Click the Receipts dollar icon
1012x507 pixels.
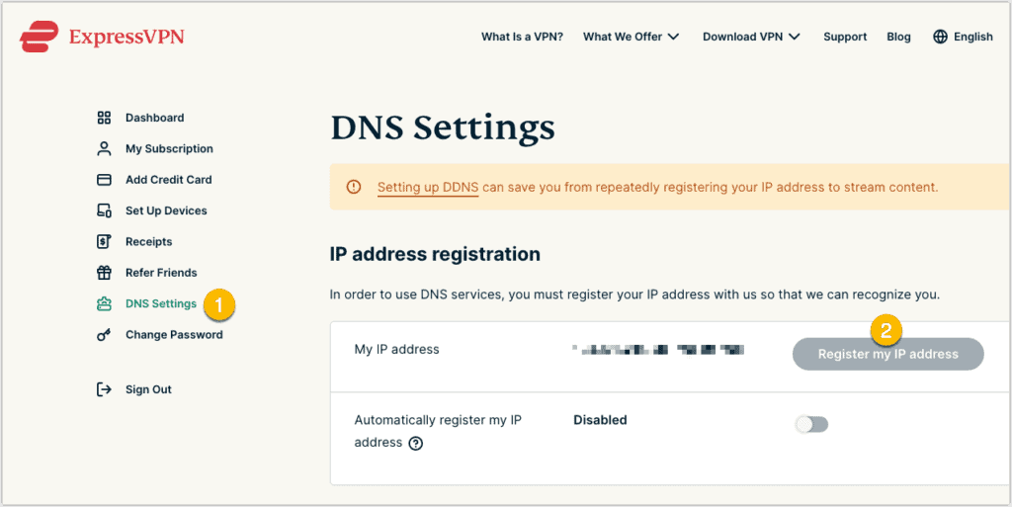pyautogui.click(x=104, y=241)
